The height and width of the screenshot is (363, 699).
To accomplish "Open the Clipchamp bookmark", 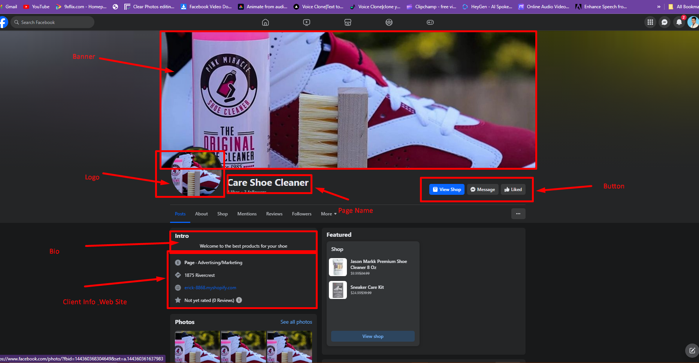I will 432,7.
